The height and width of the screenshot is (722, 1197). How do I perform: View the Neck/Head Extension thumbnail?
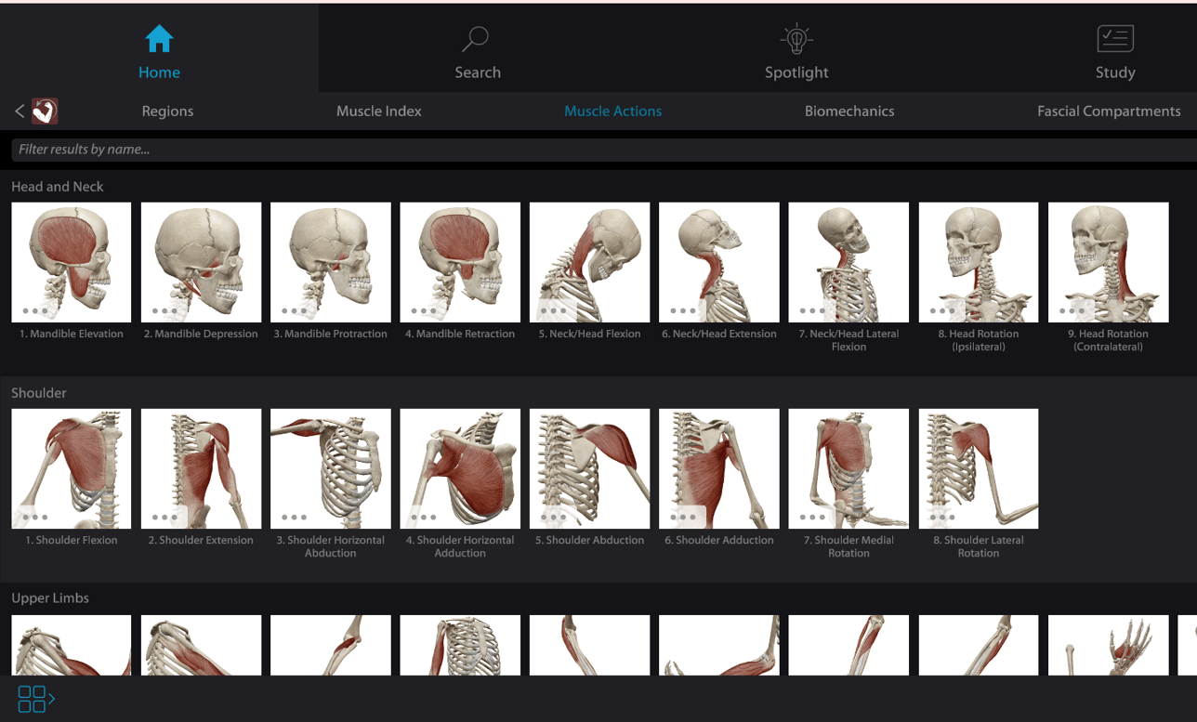click(718, 262)
